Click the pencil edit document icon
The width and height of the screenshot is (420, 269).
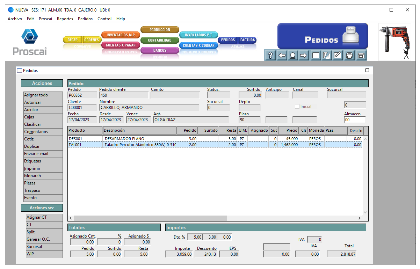(338, 55)
